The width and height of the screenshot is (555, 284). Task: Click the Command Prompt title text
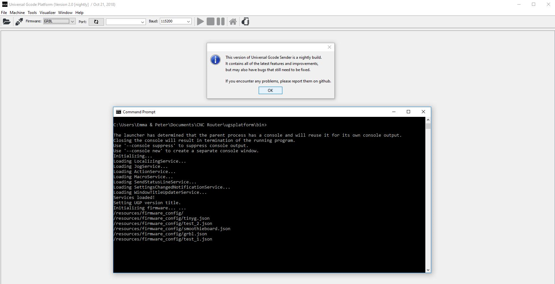(139, 112)
